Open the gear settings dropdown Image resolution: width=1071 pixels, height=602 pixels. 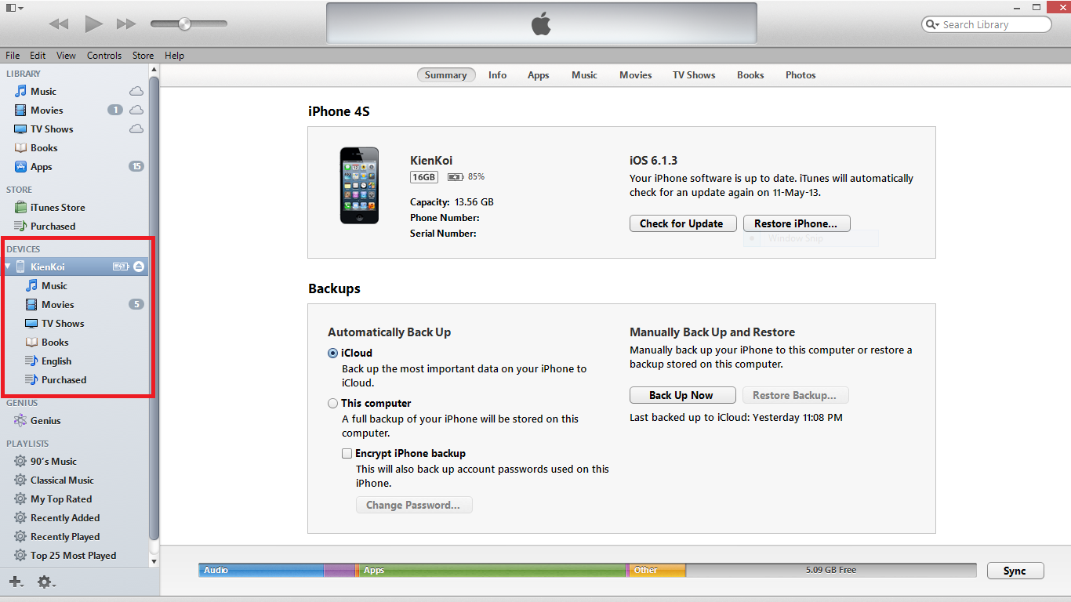46,582
